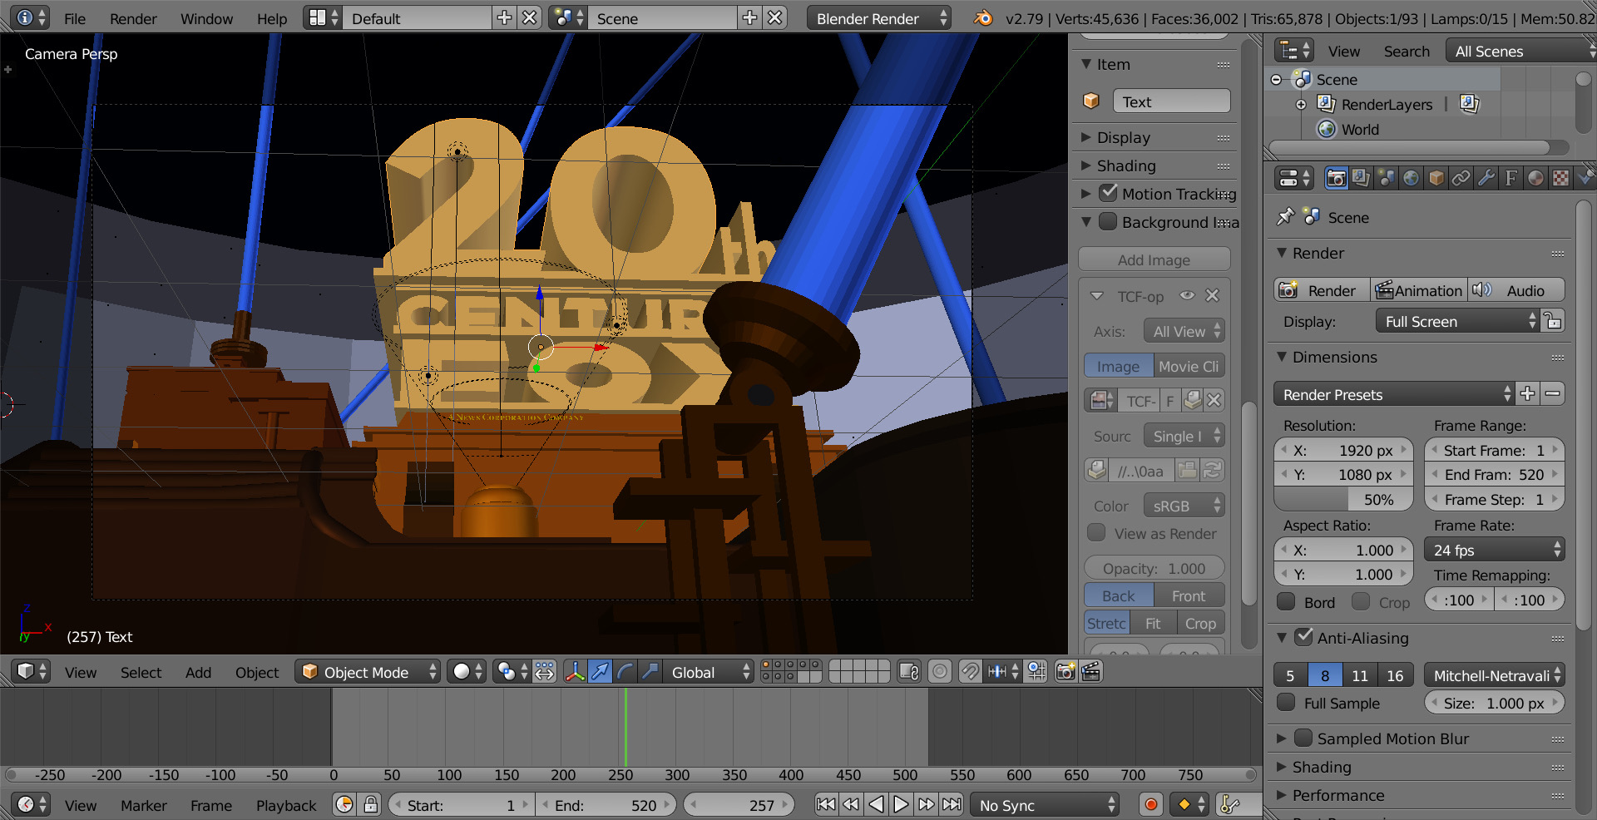The height and width of the screenshot is (820, 1597).
Task: Open the Global orientation dropdown
Action: click(708, 671)
